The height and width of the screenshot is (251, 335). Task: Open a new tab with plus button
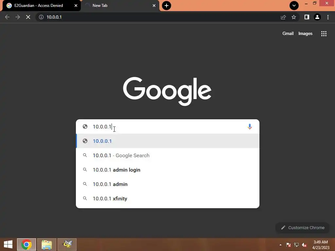coord(167,6)
